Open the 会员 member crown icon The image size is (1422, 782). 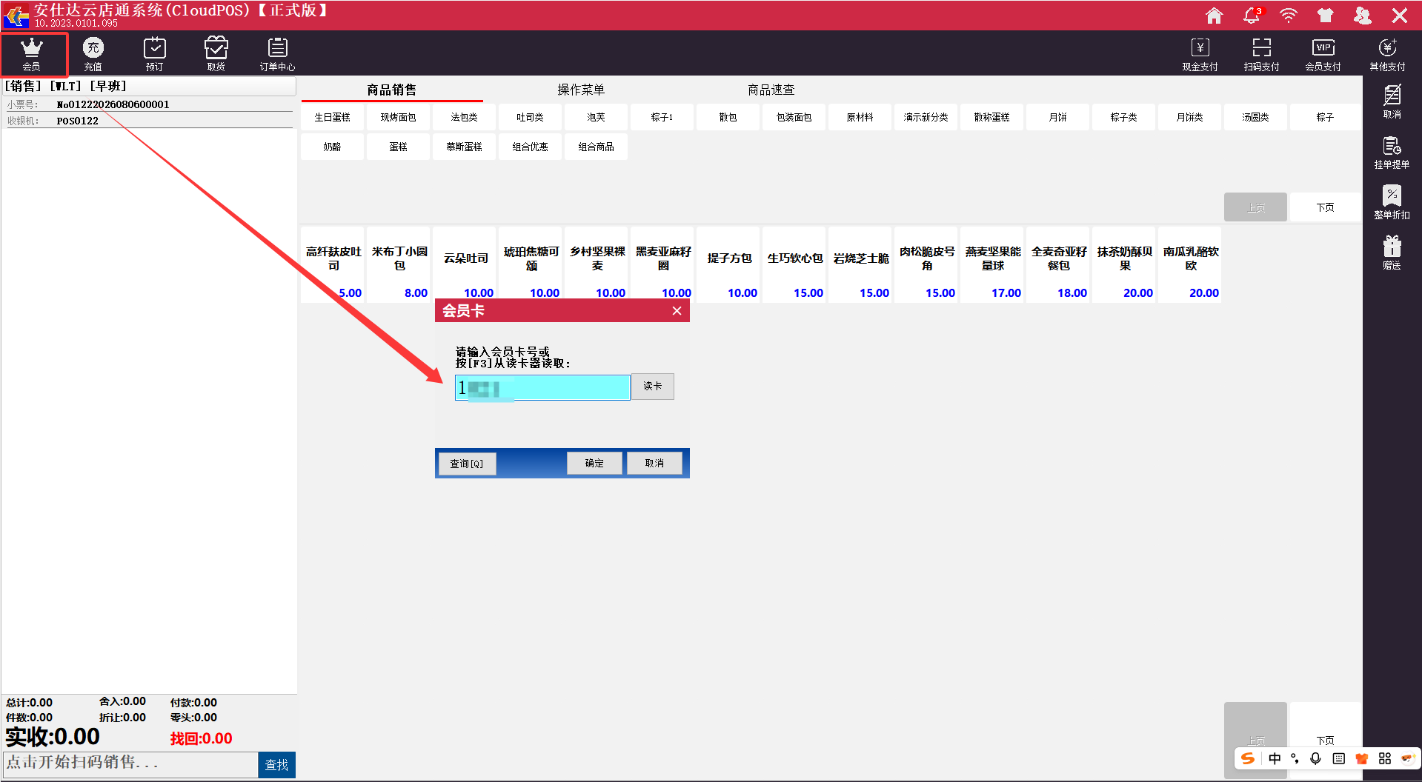[x=32, y=54]
